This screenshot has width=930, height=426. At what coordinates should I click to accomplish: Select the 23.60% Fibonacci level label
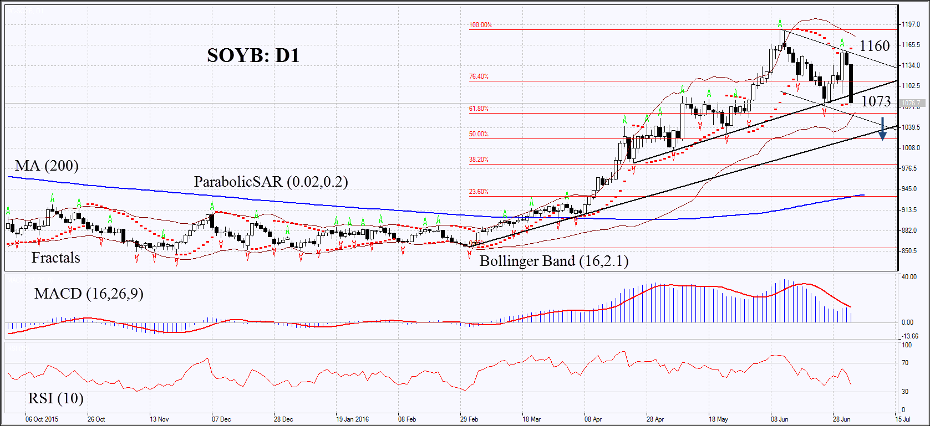(x=479, y=192)
